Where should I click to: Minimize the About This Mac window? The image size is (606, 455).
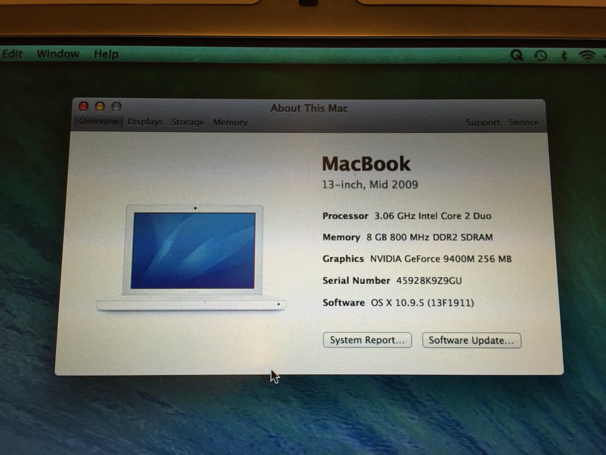pos(100,106)
